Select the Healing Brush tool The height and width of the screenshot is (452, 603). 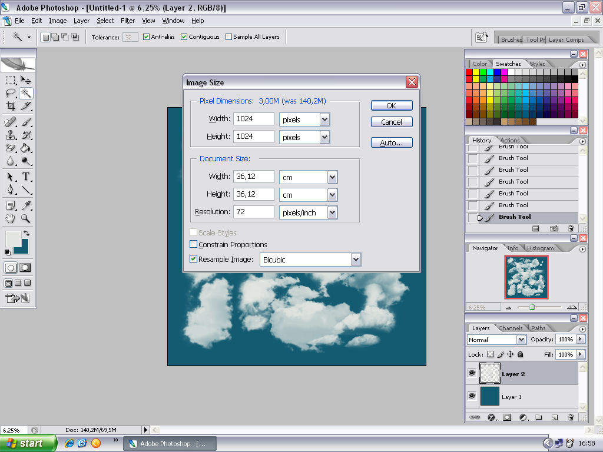pyautogui.click(x=11, y=122)
